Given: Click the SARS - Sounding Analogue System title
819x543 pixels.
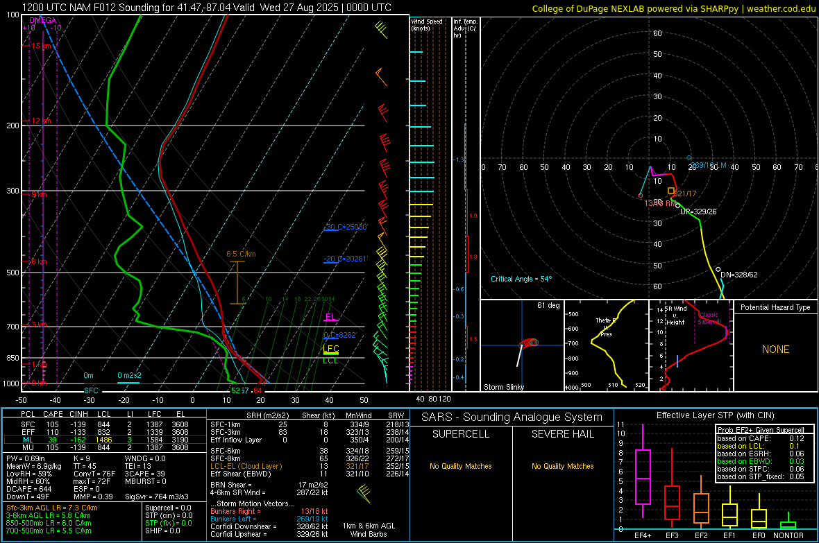Looking at the screenshot, I should click(x=512, y=417).
